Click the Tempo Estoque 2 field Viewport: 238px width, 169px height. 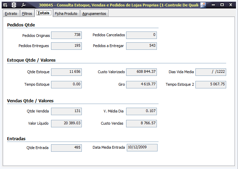211,85
